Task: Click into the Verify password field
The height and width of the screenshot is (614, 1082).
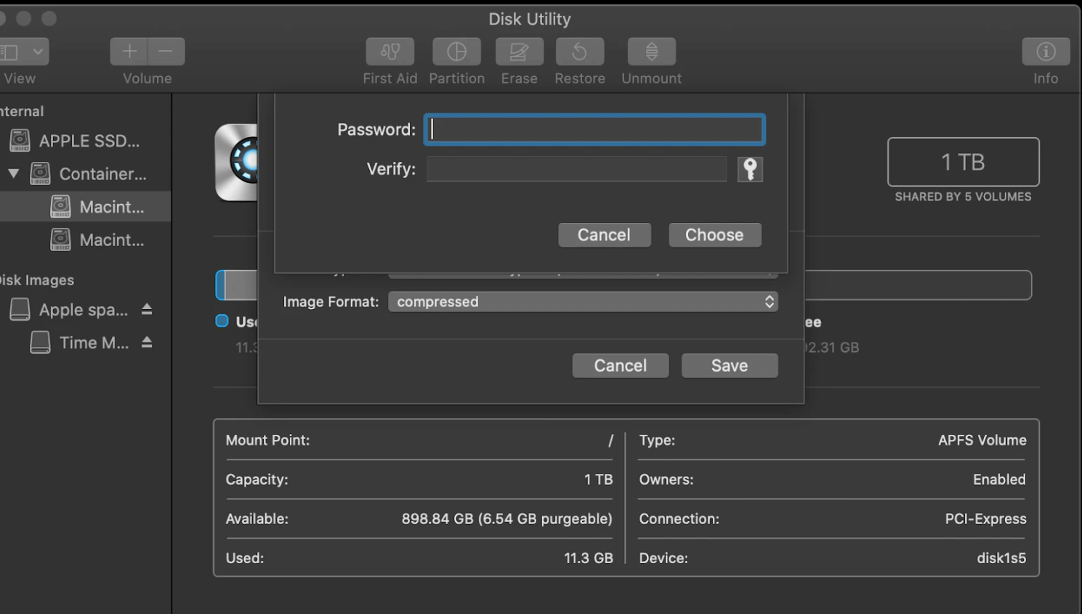Action: pyautogui.click(x=576, y=170)
